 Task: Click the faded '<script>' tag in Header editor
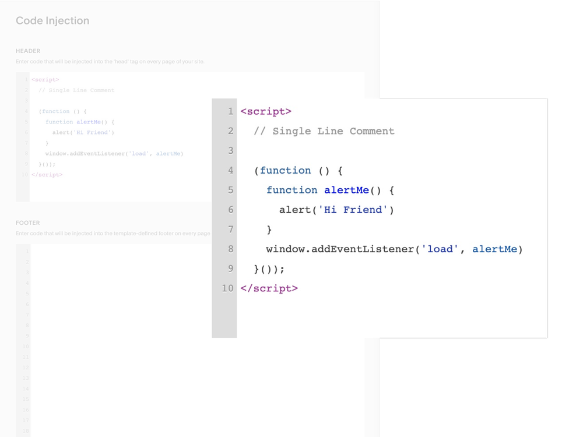45,79
